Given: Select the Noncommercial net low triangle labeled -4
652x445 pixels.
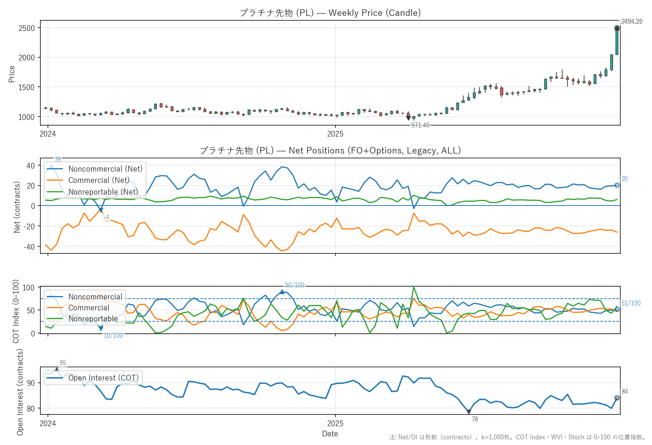Looking at the screenshot, I should 101,210.
